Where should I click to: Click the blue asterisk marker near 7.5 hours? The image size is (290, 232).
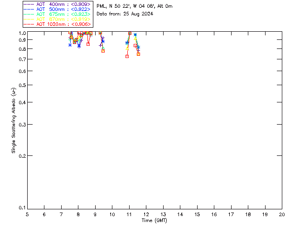point(70,45)
